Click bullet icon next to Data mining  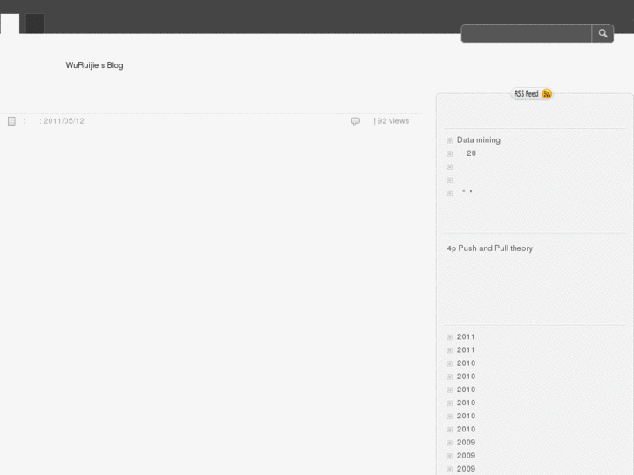pyautogui.click(x=450, y=140)
